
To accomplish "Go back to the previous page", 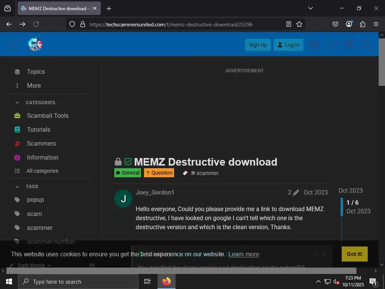I will pyautogui.click(x=9, y=24).
